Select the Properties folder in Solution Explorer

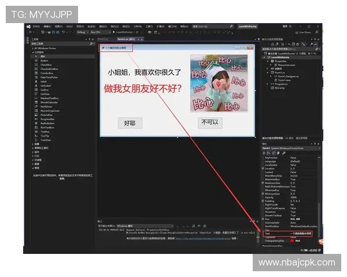280,61
